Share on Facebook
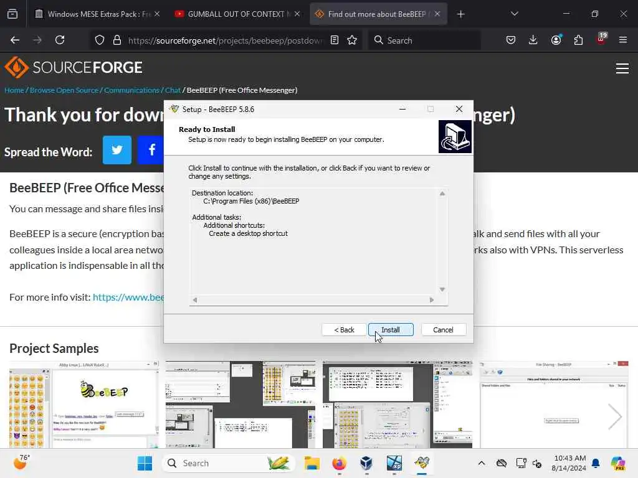Viewport: 638px width, 478px height. [x=151, y=150]
